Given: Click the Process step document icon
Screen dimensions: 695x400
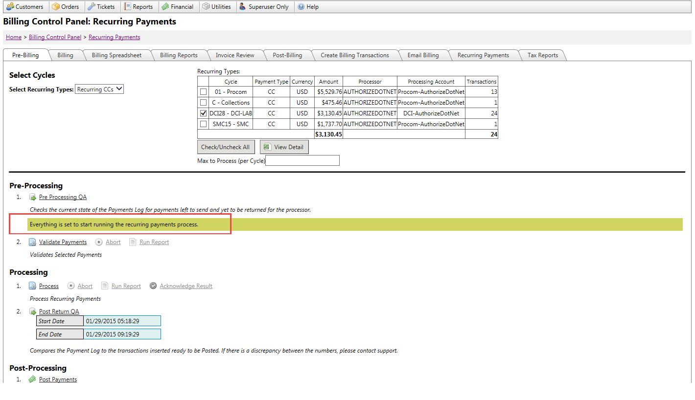Looking at the screenshot, I should click(x=32, y=286).
